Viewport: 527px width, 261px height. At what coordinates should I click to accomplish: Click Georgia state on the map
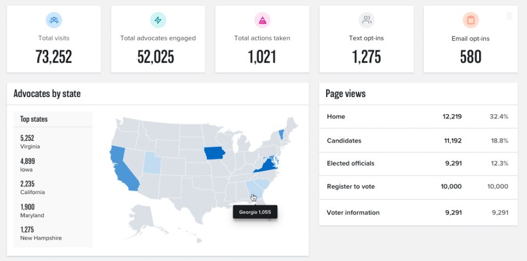point(252,191)
